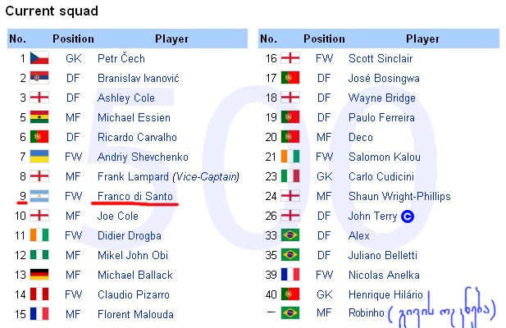The image size is (506, 328).
Task: Click the Czech flag beside Petr Čech
Action: click(x=39, y=58)
